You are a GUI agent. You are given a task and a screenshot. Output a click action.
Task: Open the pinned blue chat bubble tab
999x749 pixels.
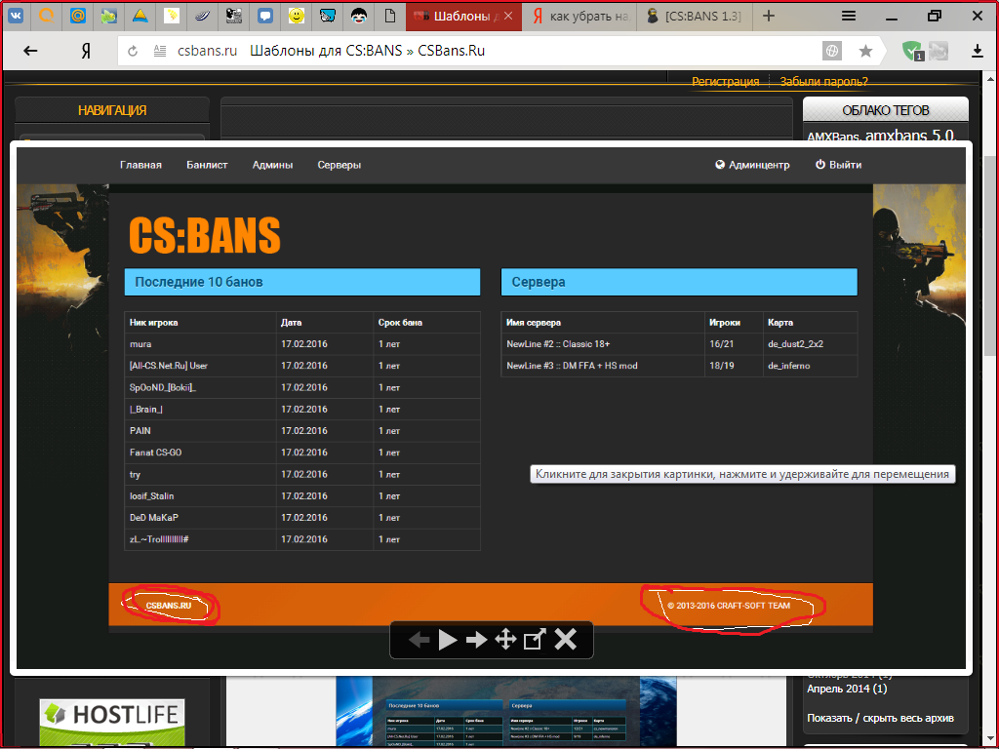tap(265, 16)
